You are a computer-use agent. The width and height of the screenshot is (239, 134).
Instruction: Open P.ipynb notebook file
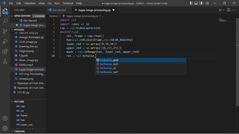[x=28, y=55]
